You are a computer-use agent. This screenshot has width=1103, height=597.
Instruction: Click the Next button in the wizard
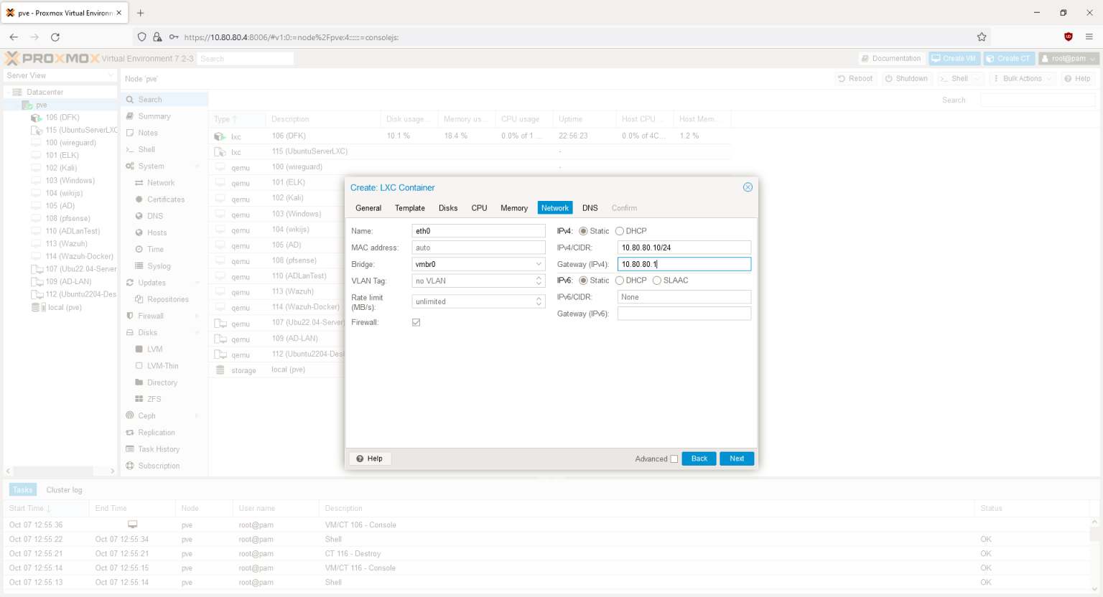click(737, 459)
